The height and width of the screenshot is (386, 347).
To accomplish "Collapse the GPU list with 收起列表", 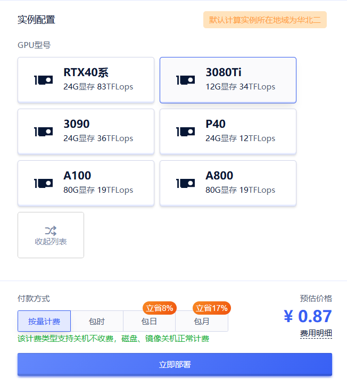I will 51,235.
